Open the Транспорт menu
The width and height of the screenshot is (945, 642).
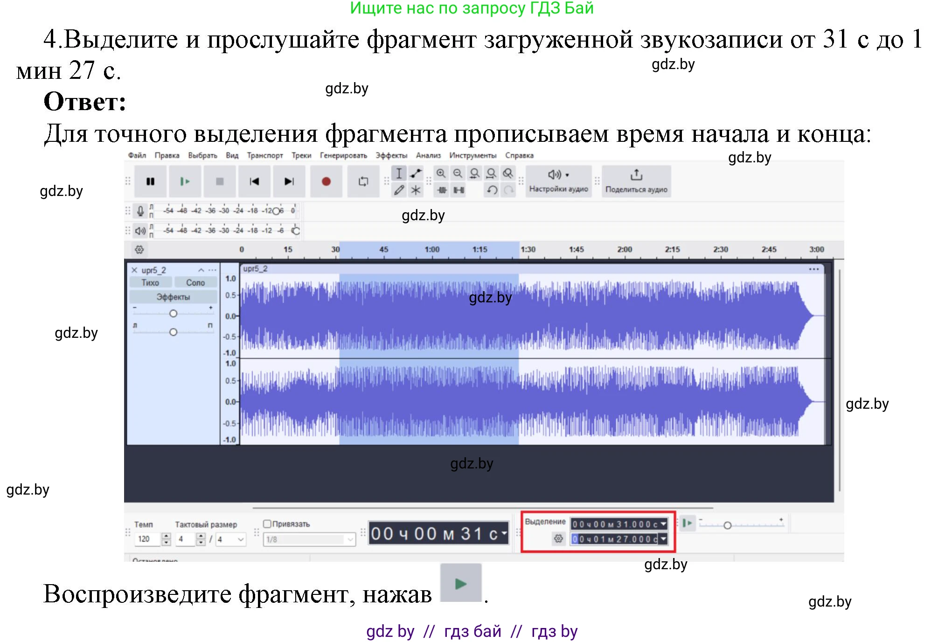(265, 155)
